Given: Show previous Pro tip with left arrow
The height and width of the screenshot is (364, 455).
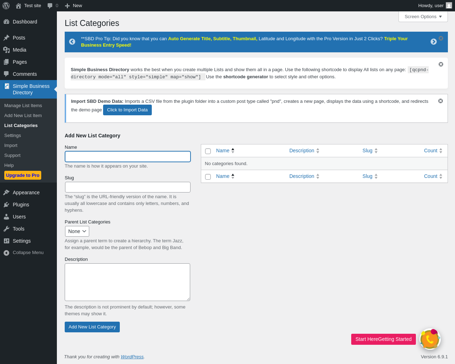Looking at the screenshot, I should 72,42.
